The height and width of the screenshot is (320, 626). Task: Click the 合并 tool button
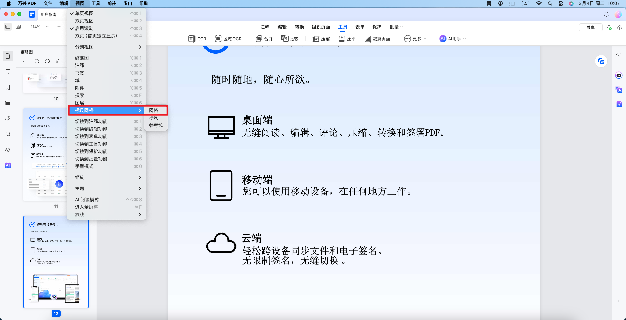pyautogui.click(x=264, y=39)
